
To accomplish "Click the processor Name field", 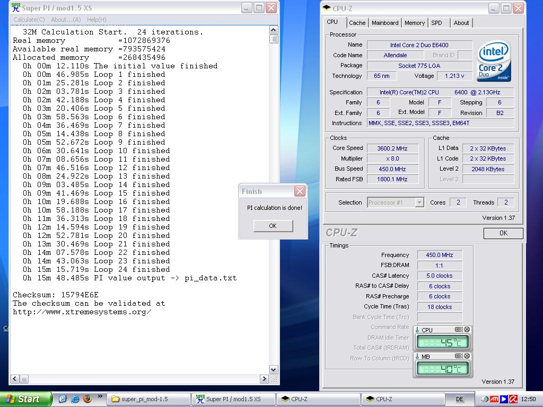I will click(x=419, y=45).
